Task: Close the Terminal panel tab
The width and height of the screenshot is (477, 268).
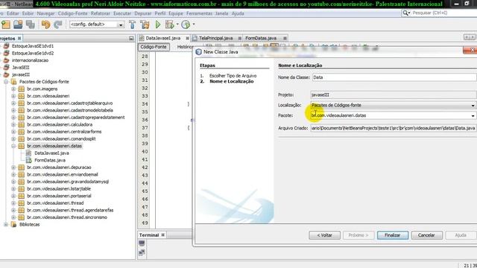Action: [163, 235]
